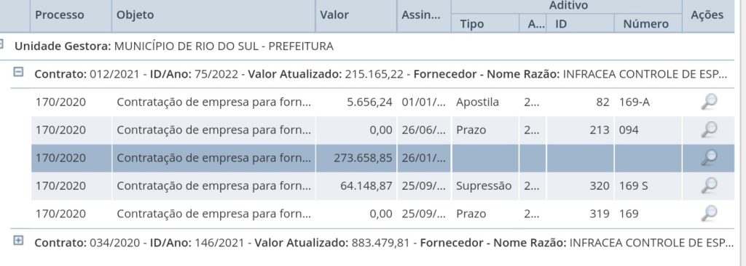This screenshot has height=266, width=746.
Task: Collapse Contrato 012/2021 group
Action: 18,72
